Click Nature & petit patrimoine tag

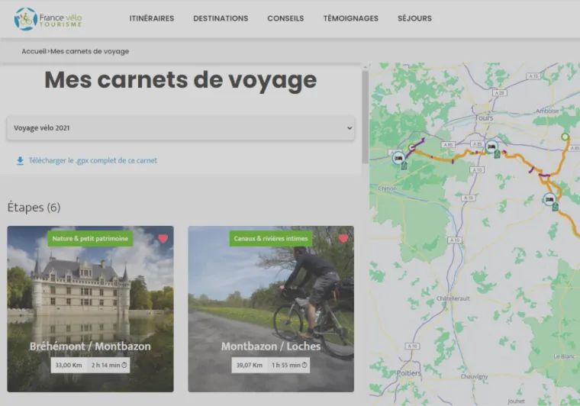tap(90, 239)
